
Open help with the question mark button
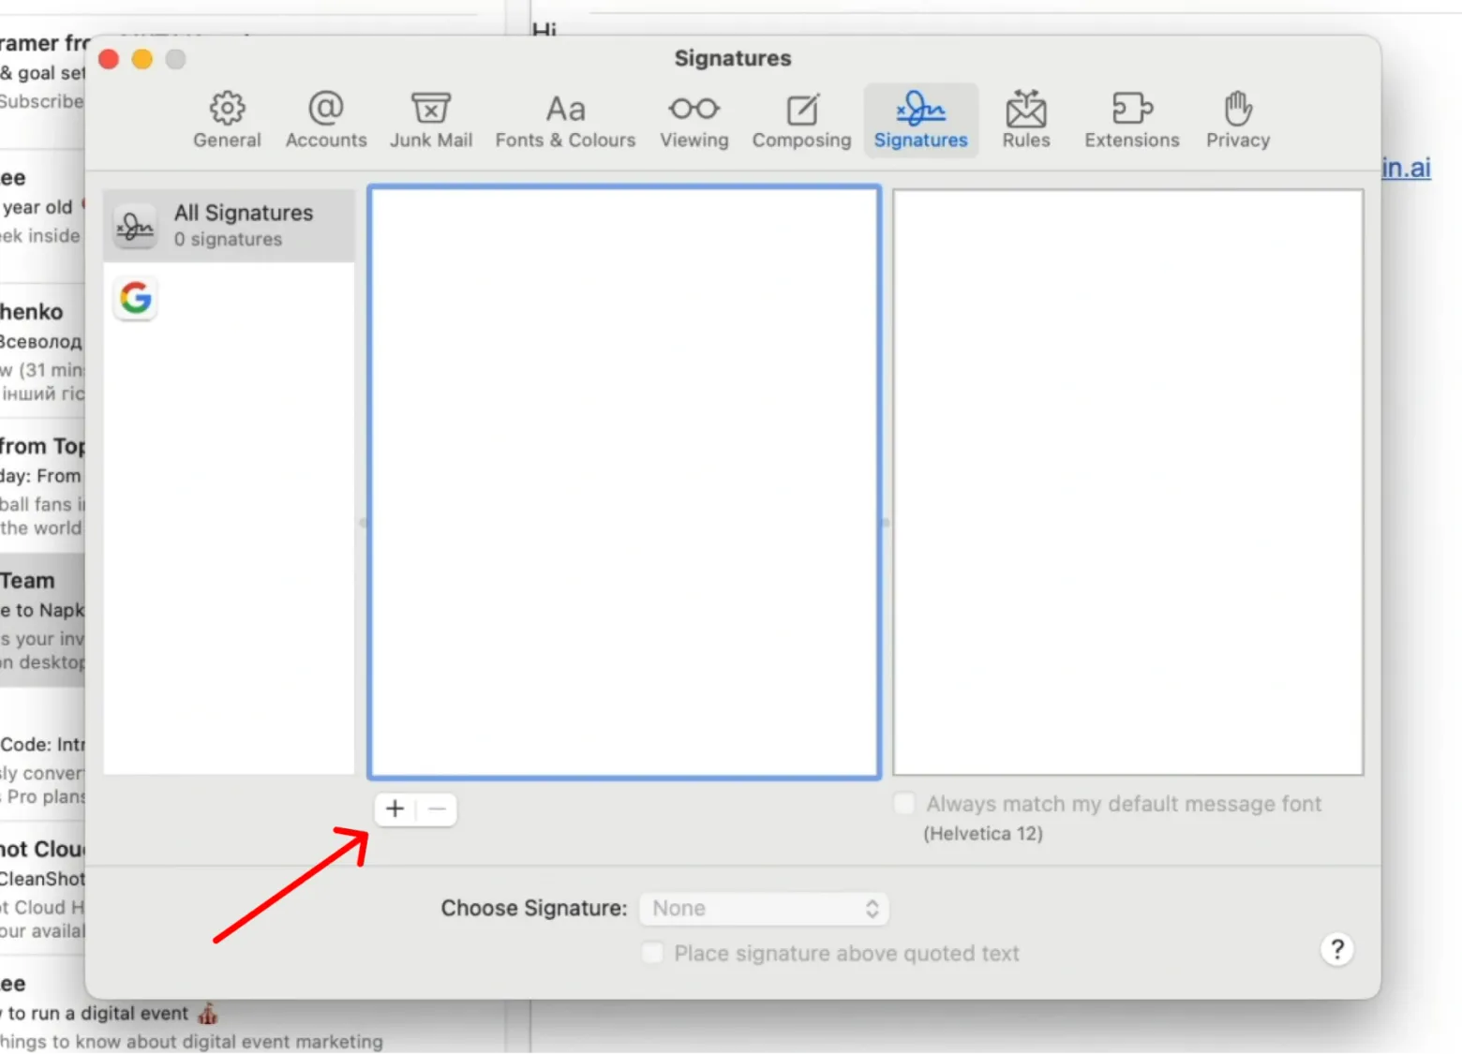[x=1337, y=950]
